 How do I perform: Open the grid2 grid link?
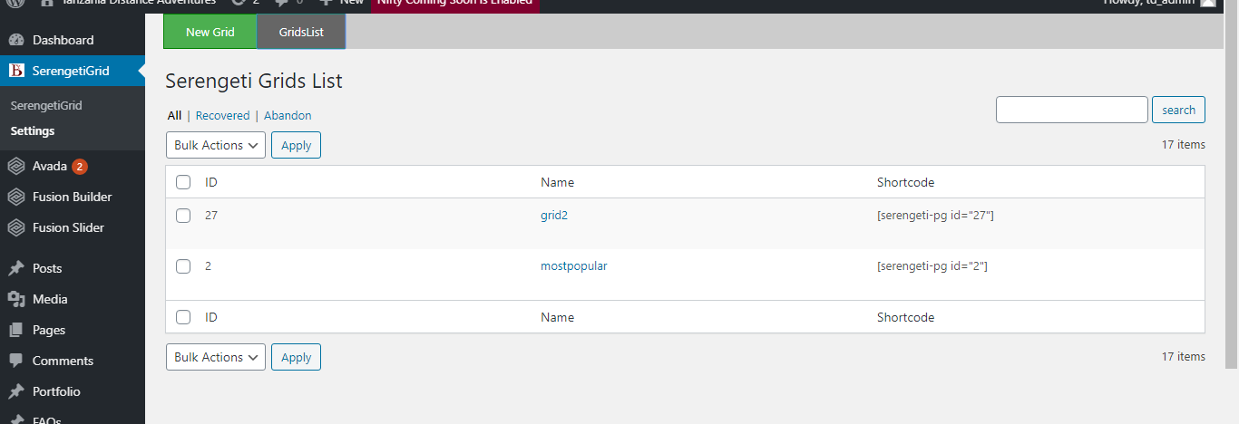(x=554, y=216)
